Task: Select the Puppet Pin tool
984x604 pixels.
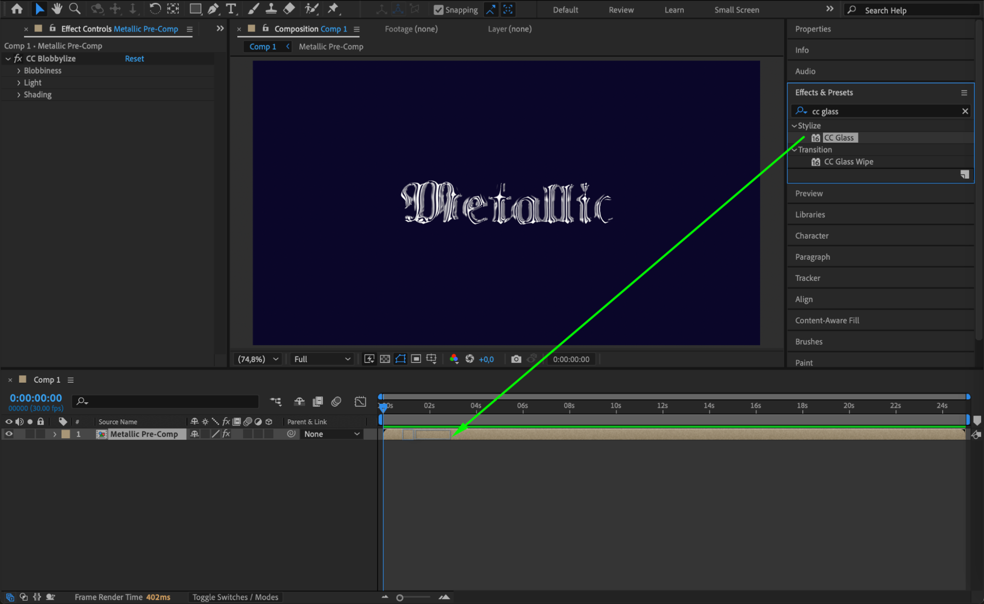Action: click(x=333, y=8)
